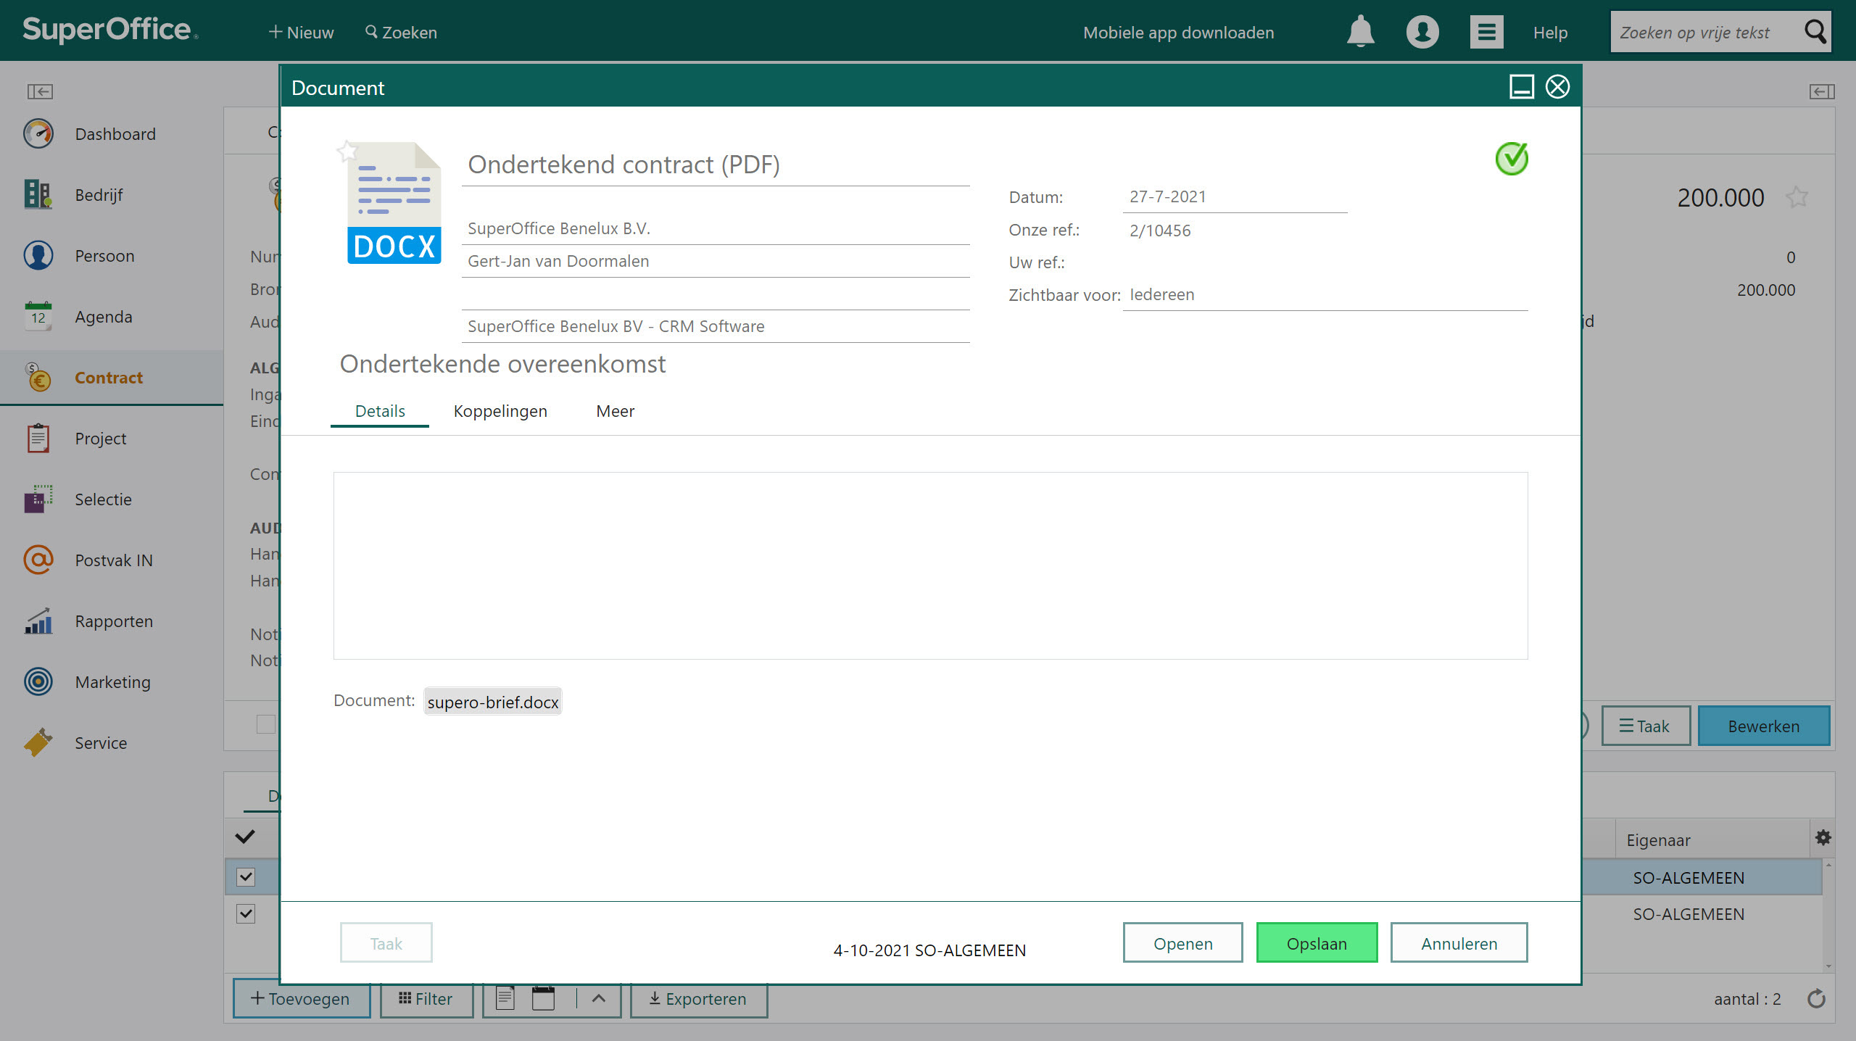Click the Gert-Jan van Doormalen person field

tap(716, 262)
